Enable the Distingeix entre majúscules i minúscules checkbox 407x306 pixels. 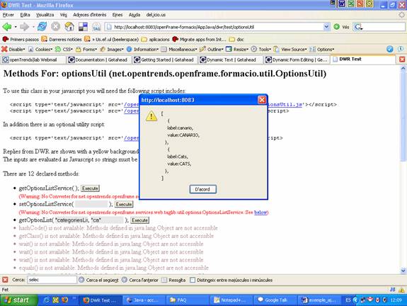pyautogui.click(x=193, y=280)
